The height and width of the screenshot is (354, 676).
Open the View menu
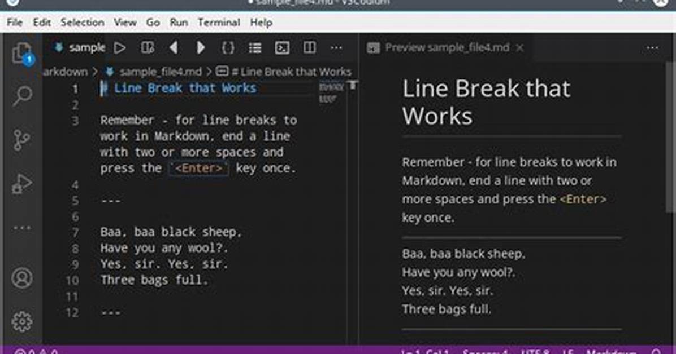(x=125, y=23)
